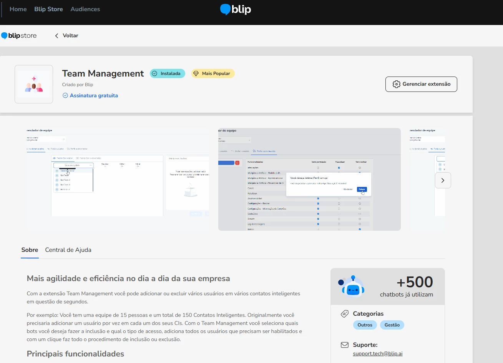Open the first carousel screenshot thumbnail
The image size is (503, 363).
[118, 179]
